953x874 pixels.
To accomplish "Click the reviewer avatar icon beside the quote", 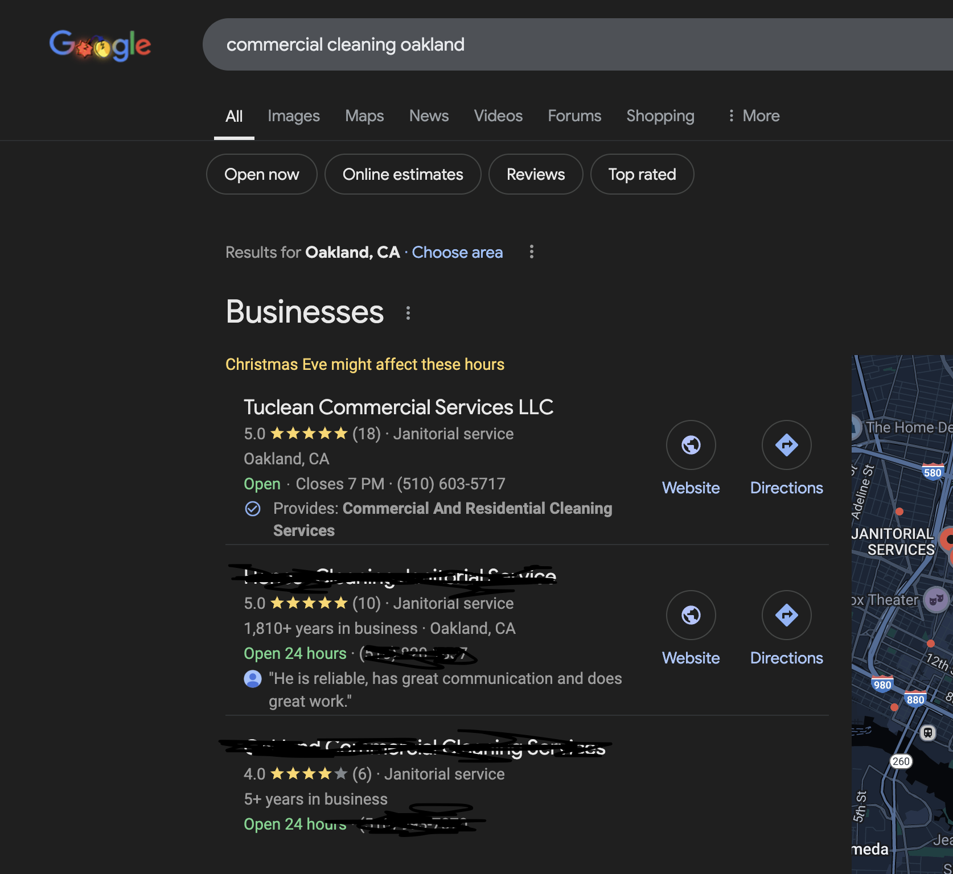I will click(253, 678).
